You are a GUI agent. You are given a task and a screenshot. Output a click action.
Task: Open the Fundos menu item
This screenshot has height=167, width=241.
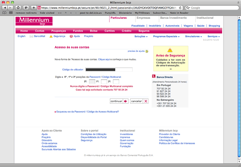(x=78, y=31)
